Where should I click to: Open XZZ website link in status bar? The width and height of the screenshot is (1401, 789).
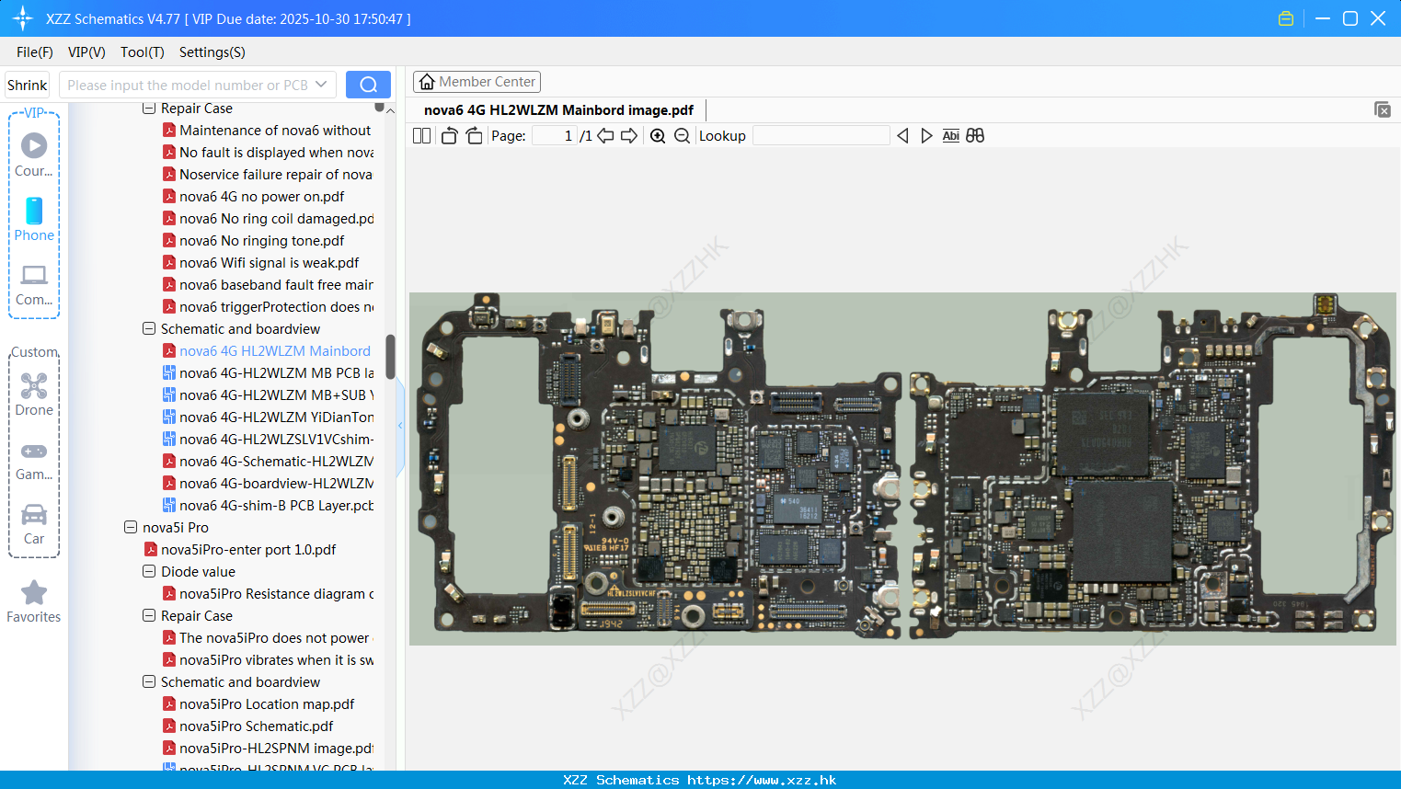tap(762, 780)
